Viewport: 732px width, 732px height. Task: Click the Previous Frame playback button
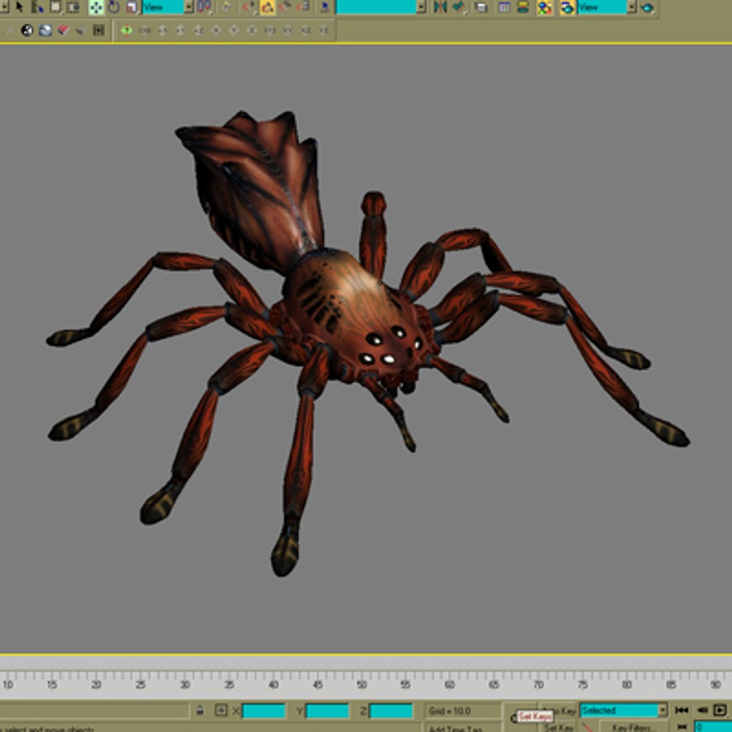(x=702, y=710)
